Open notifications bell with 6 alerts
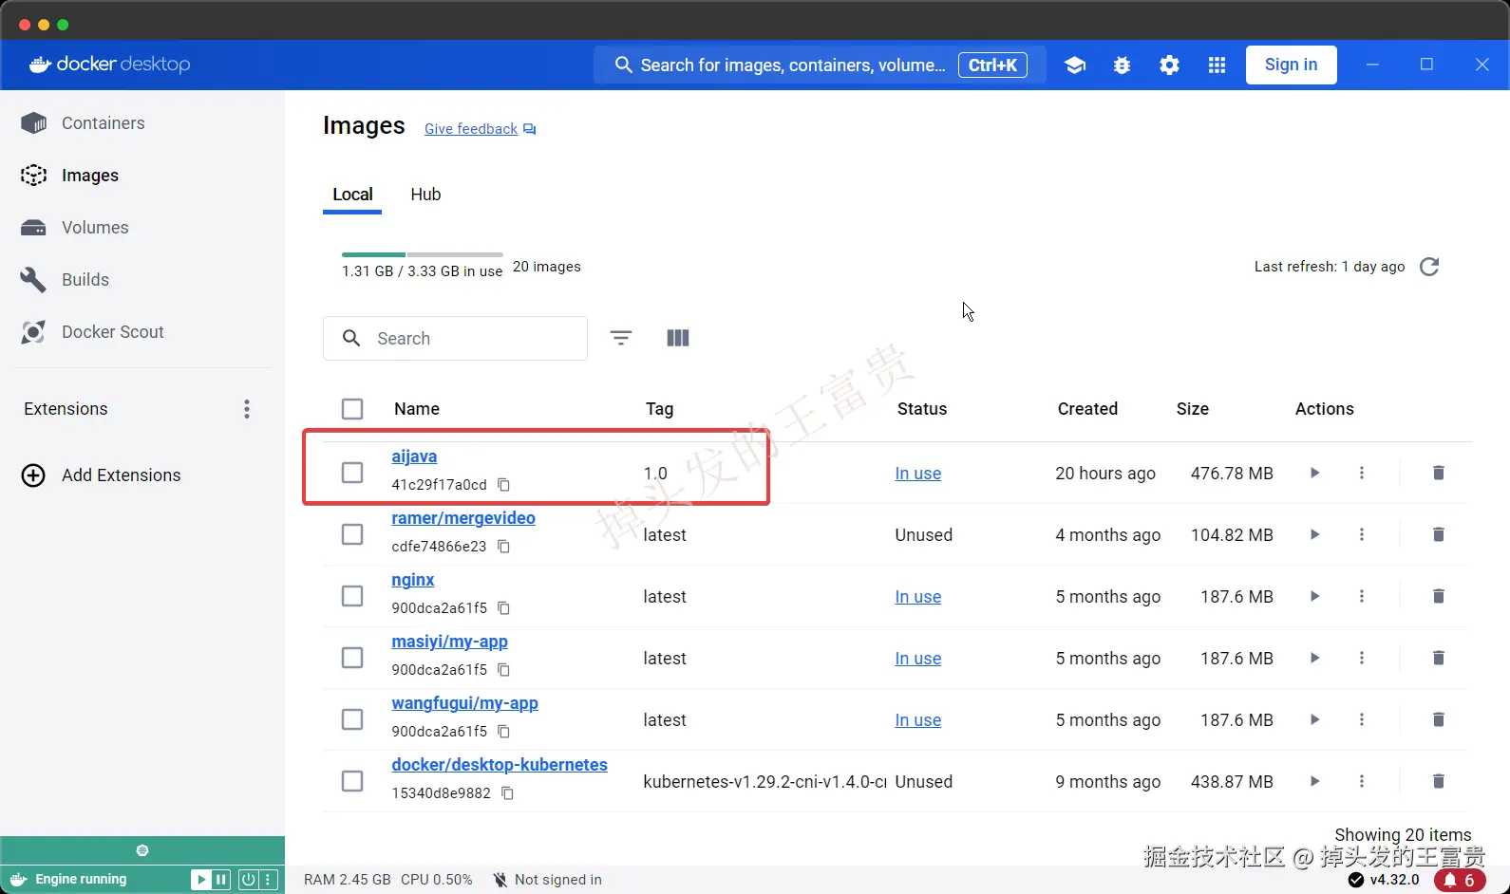The image size is (1510, 894). (x=1460, y=880)
